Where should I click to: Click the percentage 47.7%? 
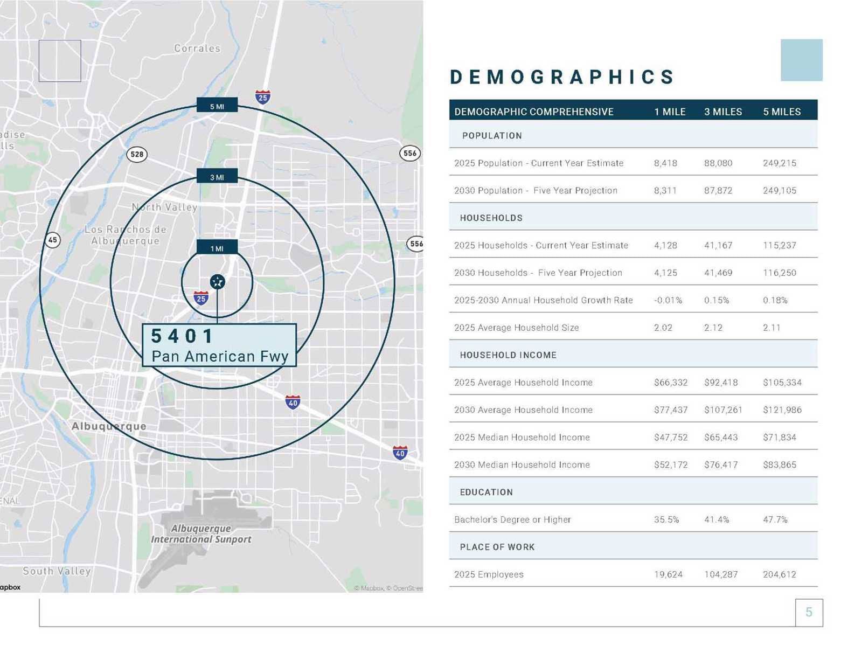[775, 519]
